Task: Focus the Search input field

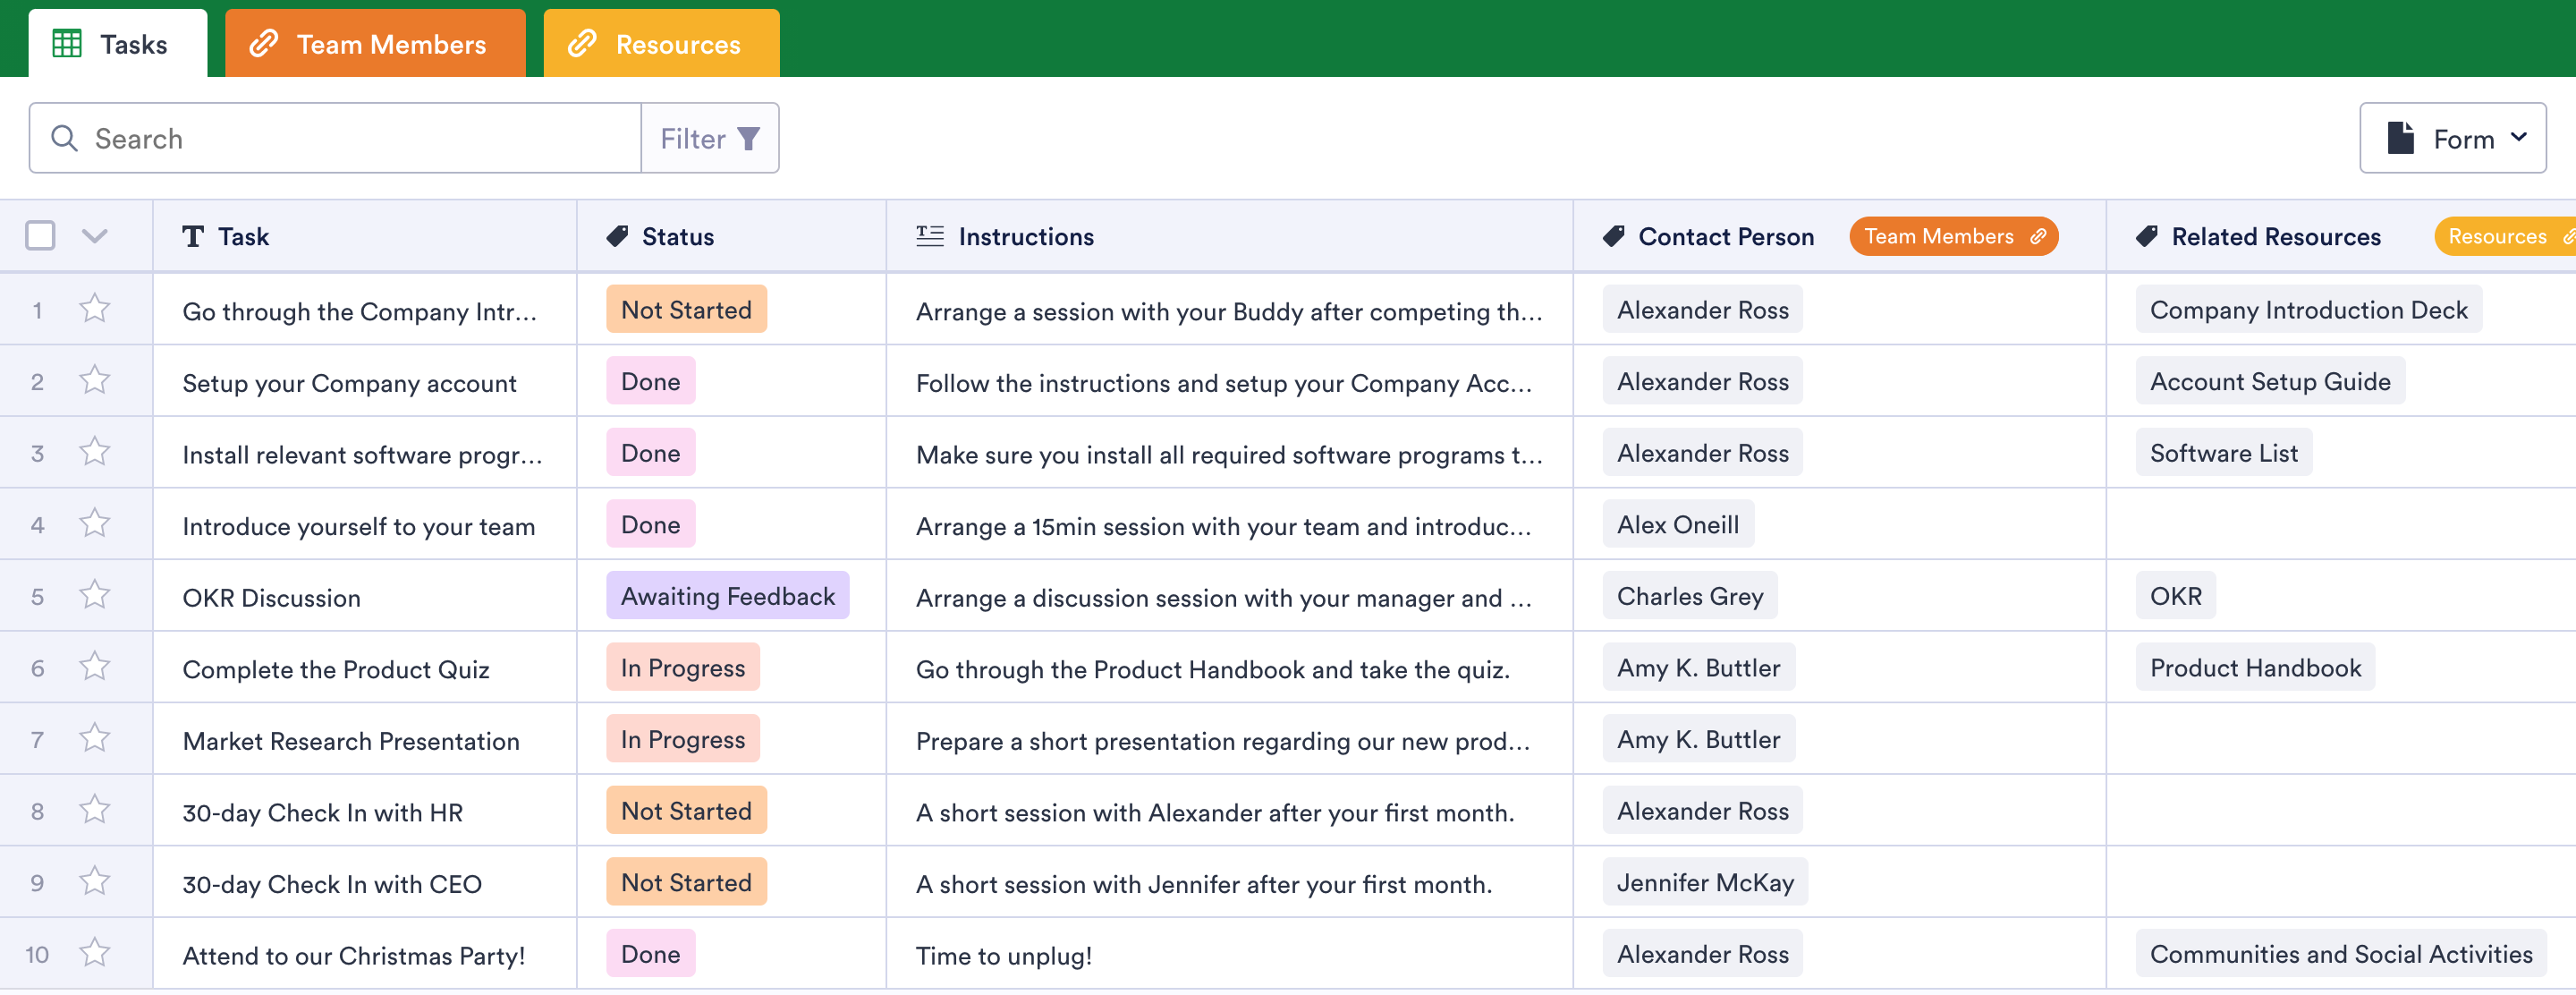Action: click(360, 138)
